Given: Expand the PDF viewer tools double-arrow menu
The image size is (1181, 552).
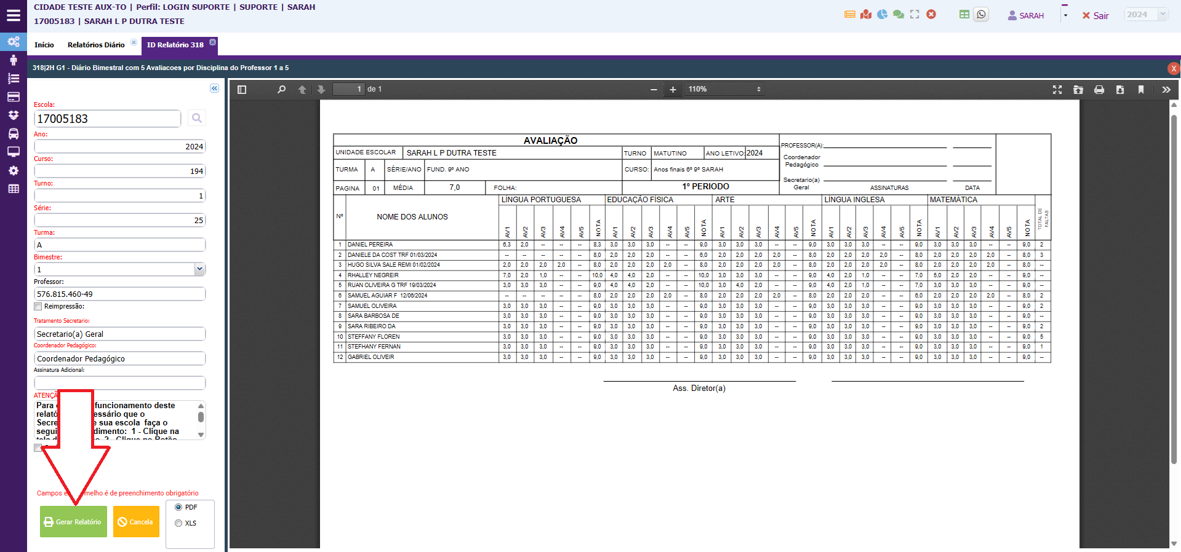Looking at the screenshot, I should [1166, 90].
